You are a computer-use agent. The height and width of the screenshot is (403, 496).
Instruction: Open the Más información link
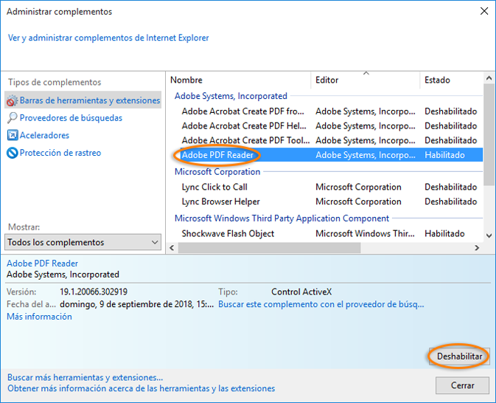(39, 317)
